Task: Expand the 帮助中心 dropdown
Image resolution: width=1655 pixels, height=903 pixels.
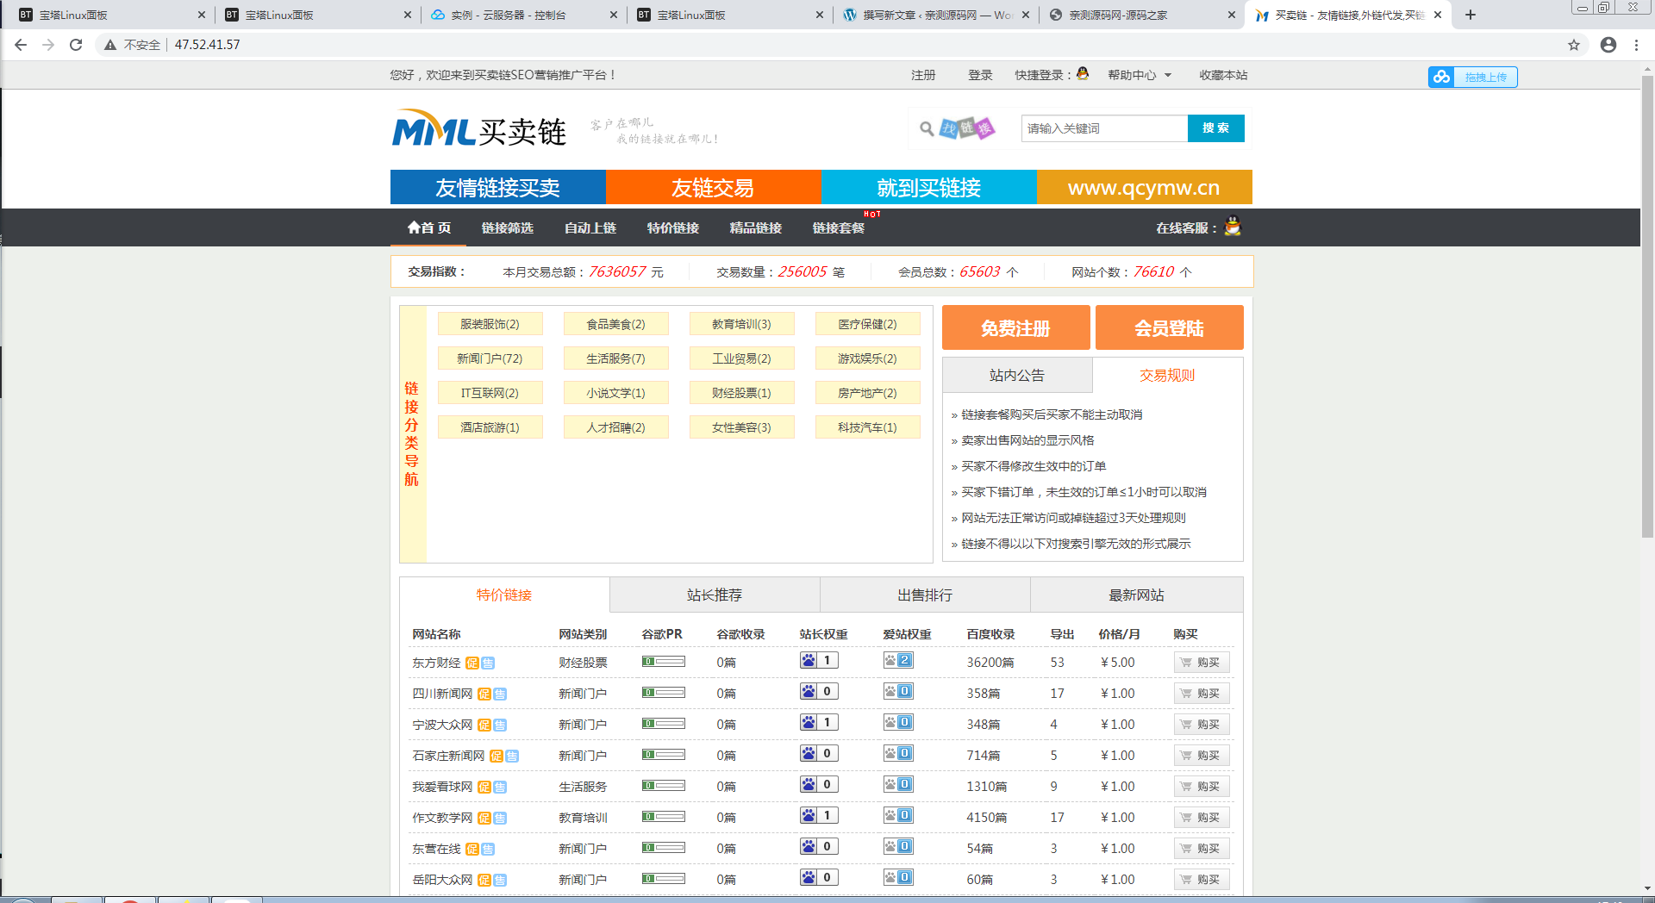Action: click(x=1140, y=75)
